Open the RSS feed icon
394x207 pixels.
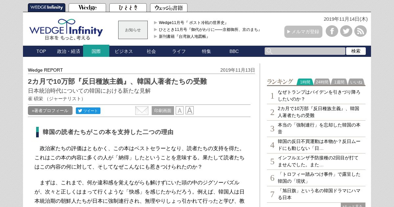click(361, 31)
